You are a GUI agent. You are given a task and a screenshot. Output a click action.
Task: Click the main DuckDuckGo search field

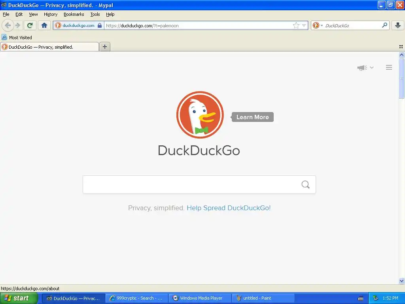(x=199, y=184)
